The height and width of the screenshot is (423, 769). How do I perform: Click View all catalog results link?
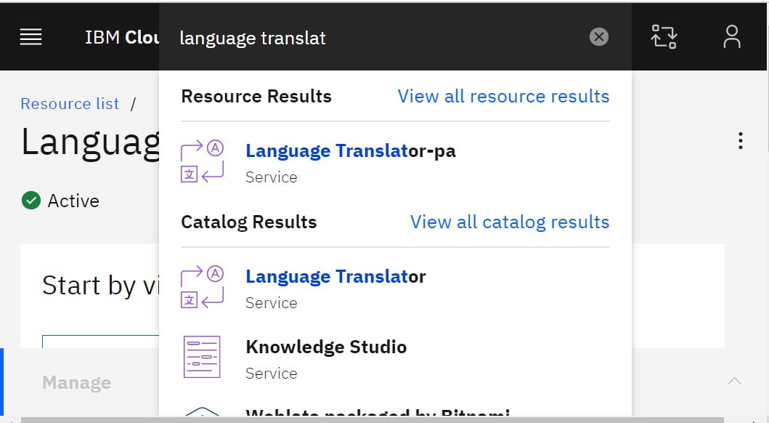[x=510, y=222]
